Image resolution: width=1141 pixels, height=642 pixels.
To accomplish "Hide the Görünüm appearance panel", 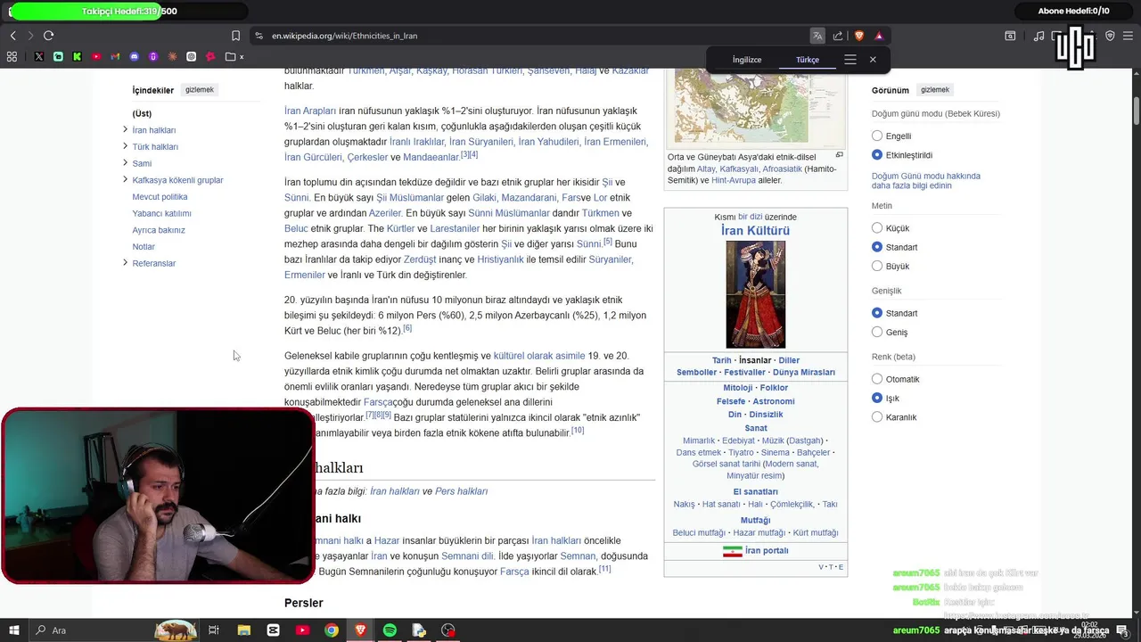I will [x=935, y=90].
